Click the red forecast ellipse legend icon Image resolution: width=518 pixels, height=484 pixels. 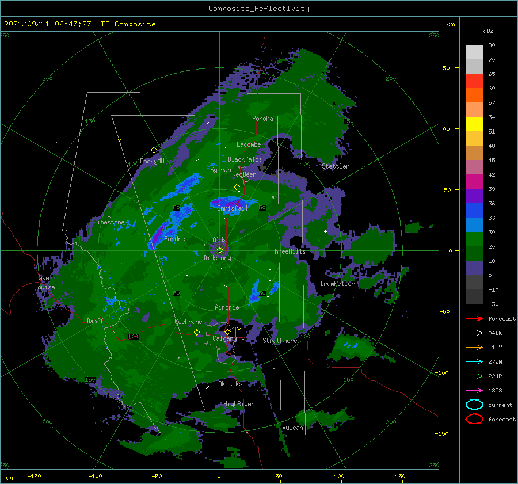click(x=474, y=419)
